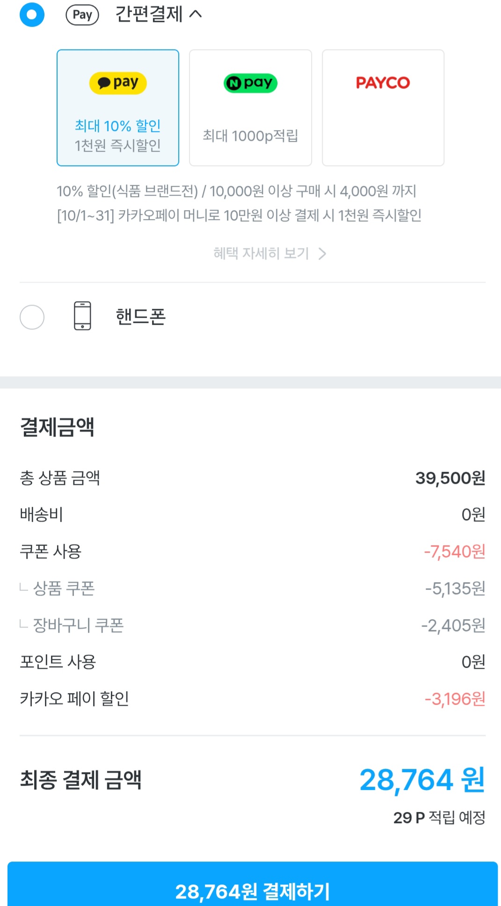Screen dimensions: 501x906
Task: Tap the 28,764원 결제하기 button
Action: [x=252, y=884]
